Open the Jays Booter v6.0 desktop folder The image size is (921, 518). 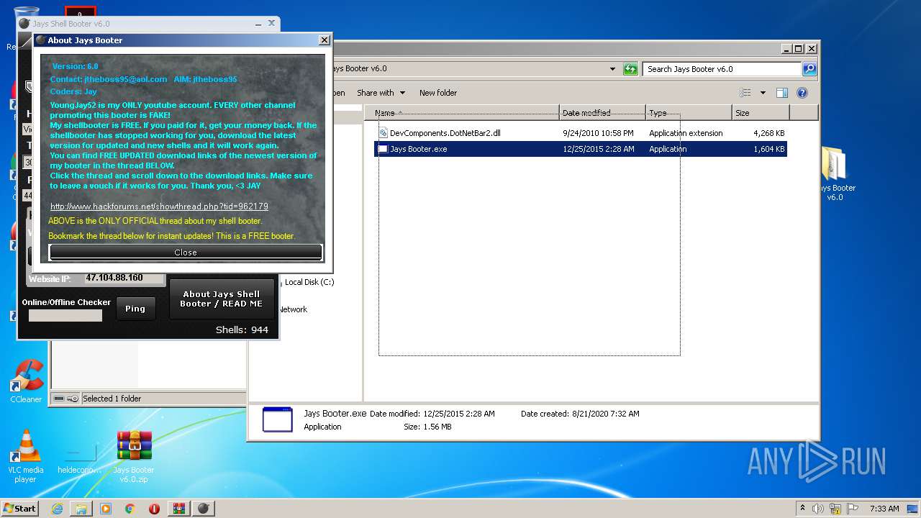pos(835,173)
